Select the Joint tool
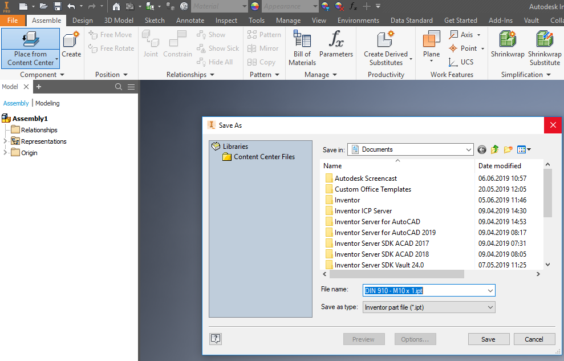The height and width of the screenshot is (361, 564). click(150, 46)
